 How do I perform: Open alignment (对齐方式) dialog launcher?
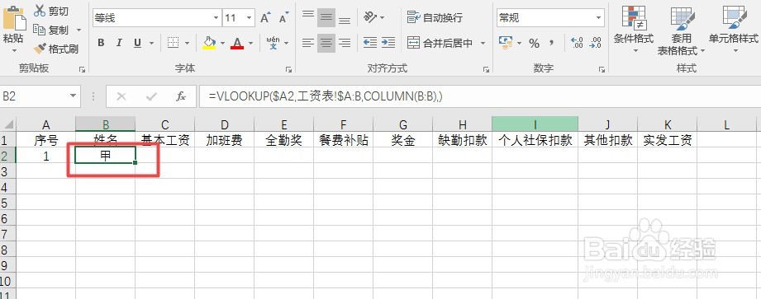(487, 69)
